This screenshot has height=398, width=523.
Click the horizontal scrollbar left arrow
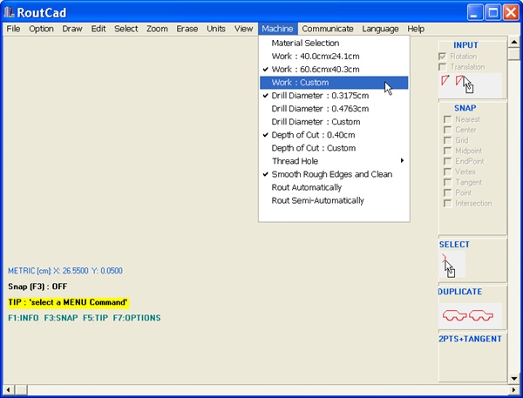pyautogui.click(x=8, y=389)
